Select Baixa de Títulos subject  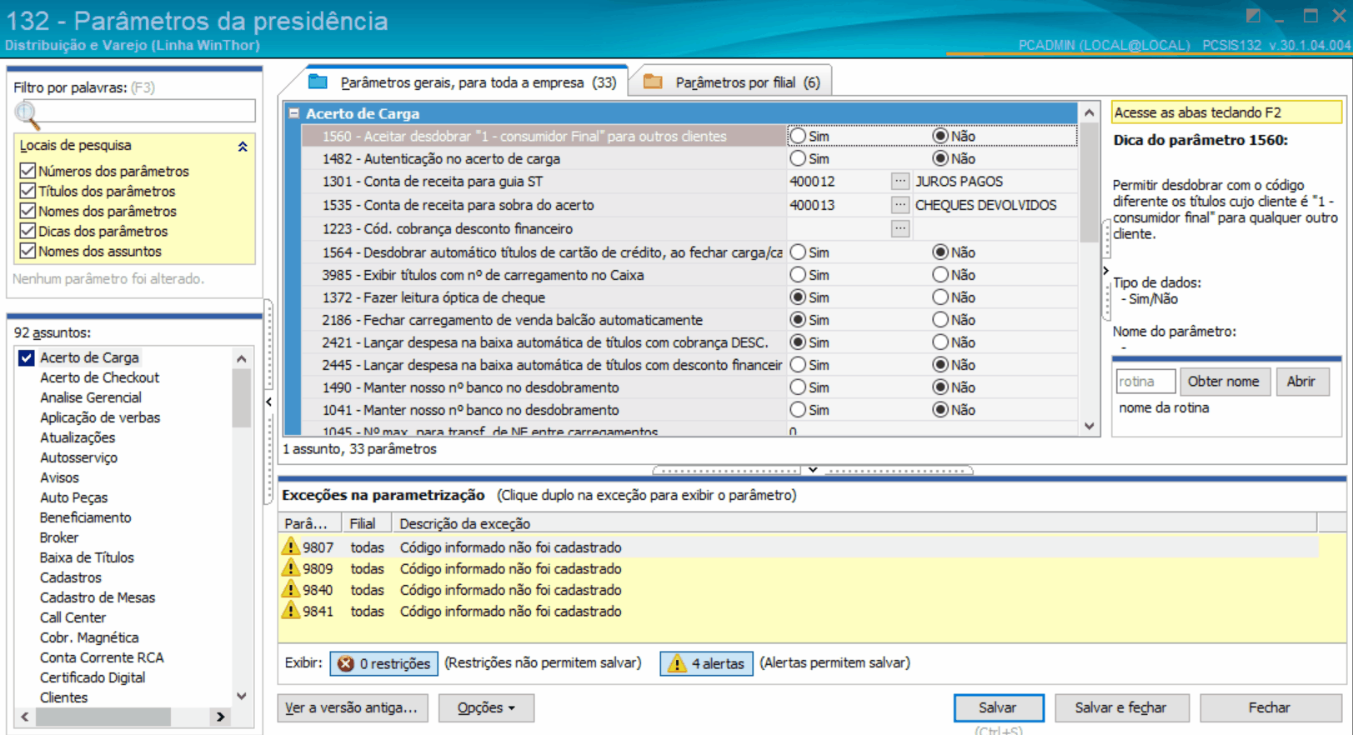coord(87,557)
